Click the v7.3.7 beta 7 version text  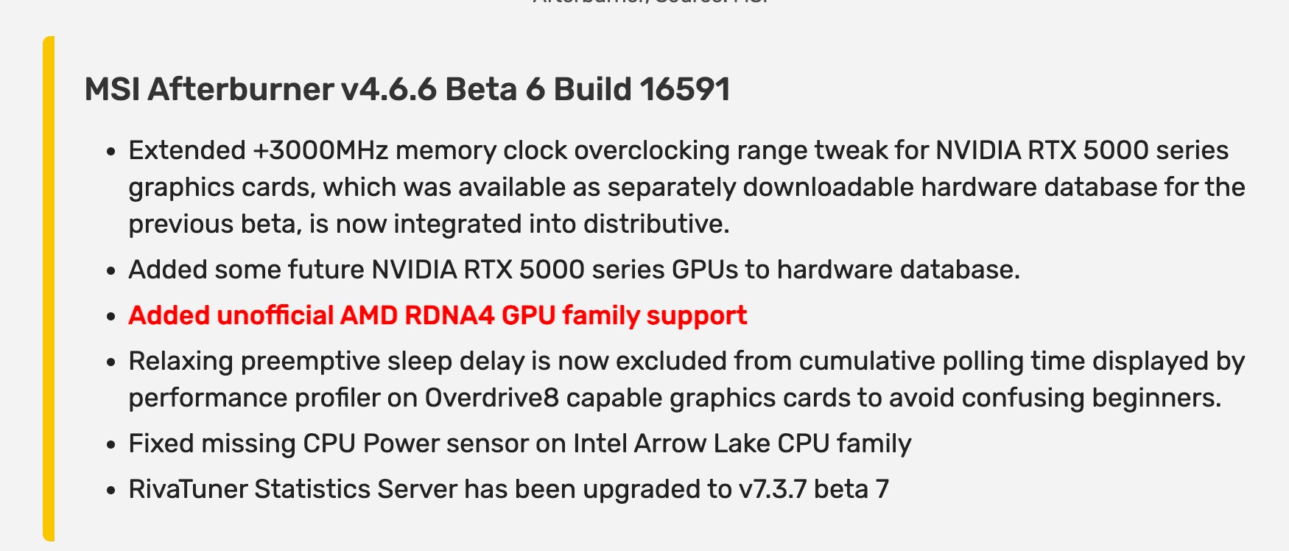(814, 489)
